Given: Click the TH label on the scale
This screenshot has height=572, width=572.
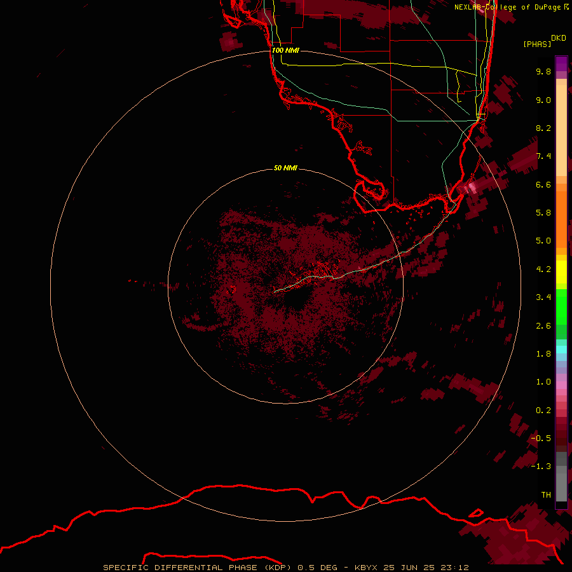Looking at the screenshot, I should tap(546, 494).
